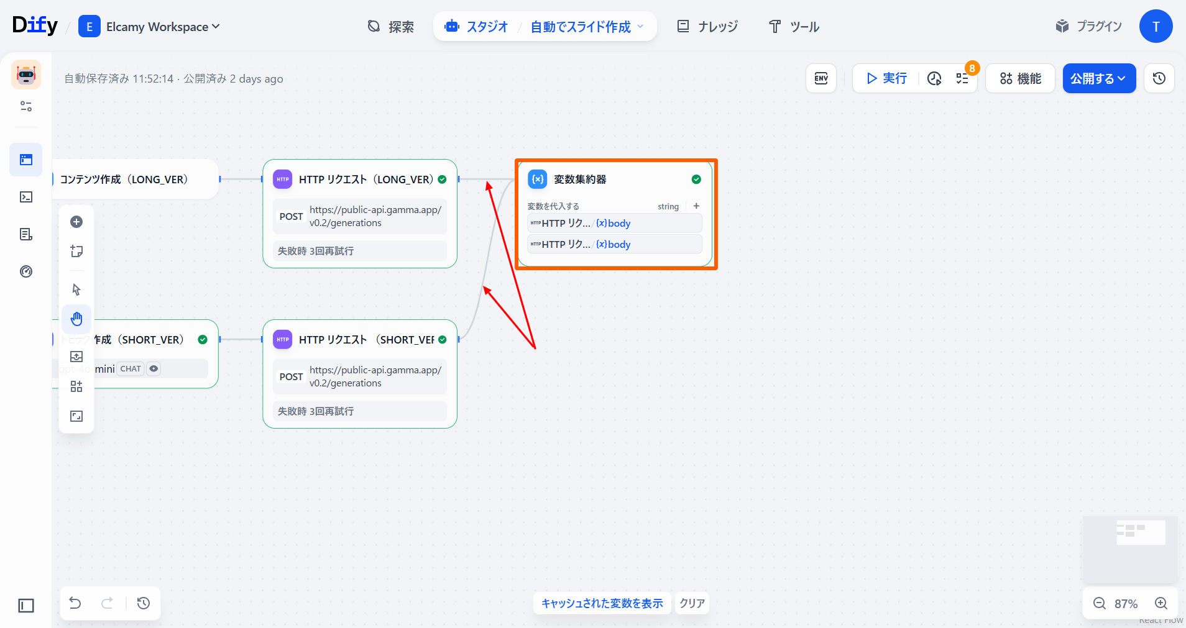Open the 公開する publish dropdown
Screen dimensions: 1186x628
click(1098, 78)
